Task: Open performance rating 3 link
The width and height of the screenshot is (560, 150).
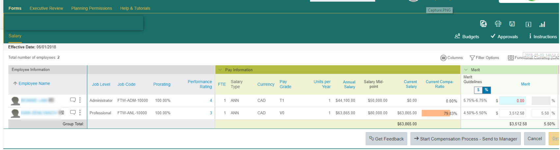Action: coord(211,113)
